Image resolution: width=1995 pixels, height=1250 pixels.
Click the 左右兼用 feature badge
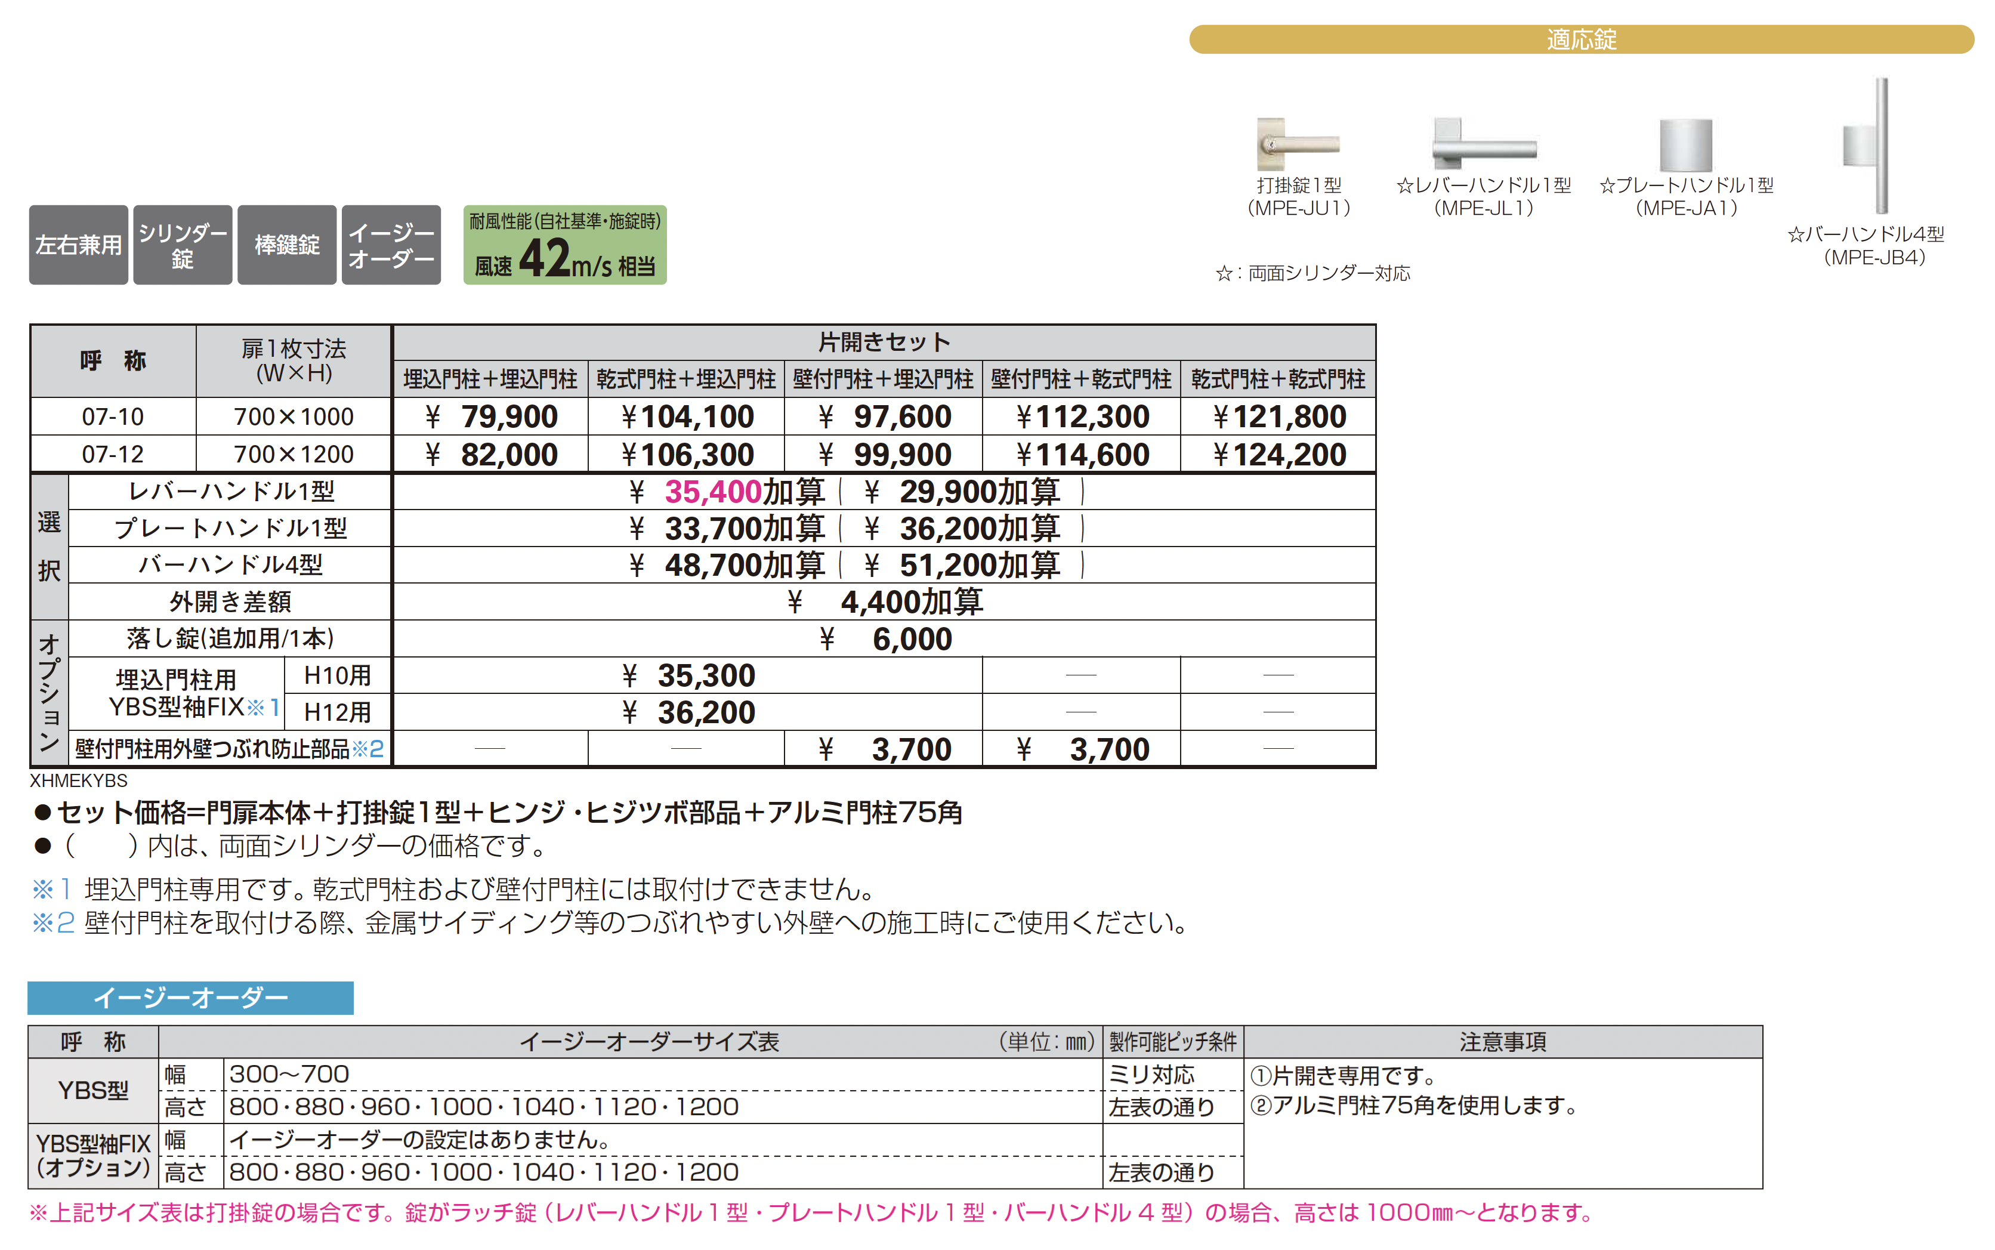coord(78,245)
